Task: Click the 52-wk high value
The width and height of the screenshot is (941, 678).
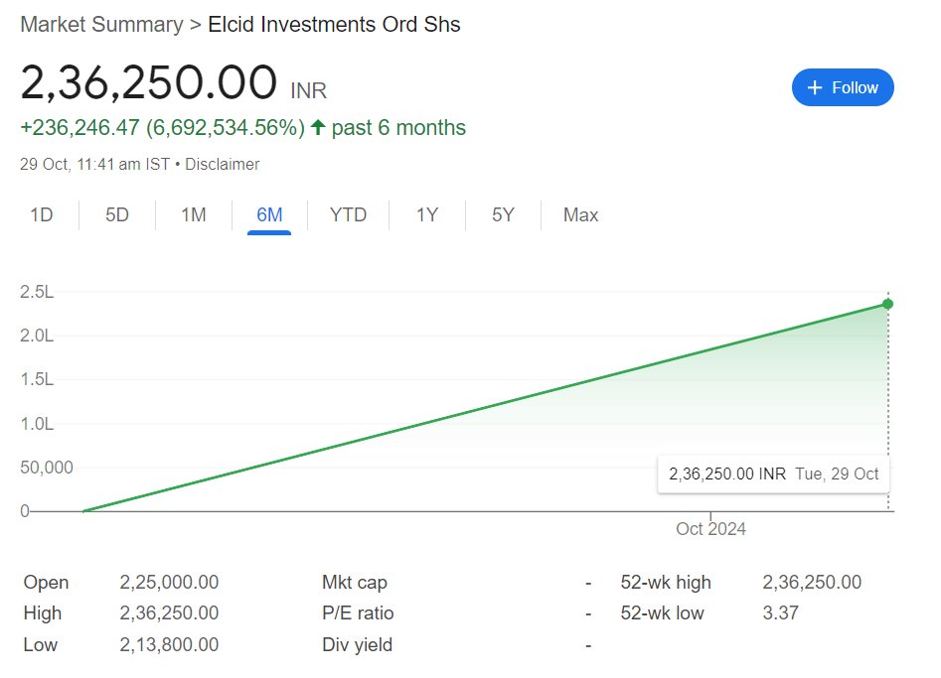Action: click(813, 582)
